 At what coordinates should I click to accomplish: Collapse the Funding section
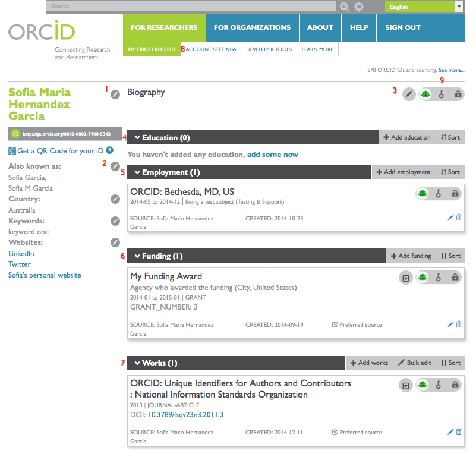[137, 256]
